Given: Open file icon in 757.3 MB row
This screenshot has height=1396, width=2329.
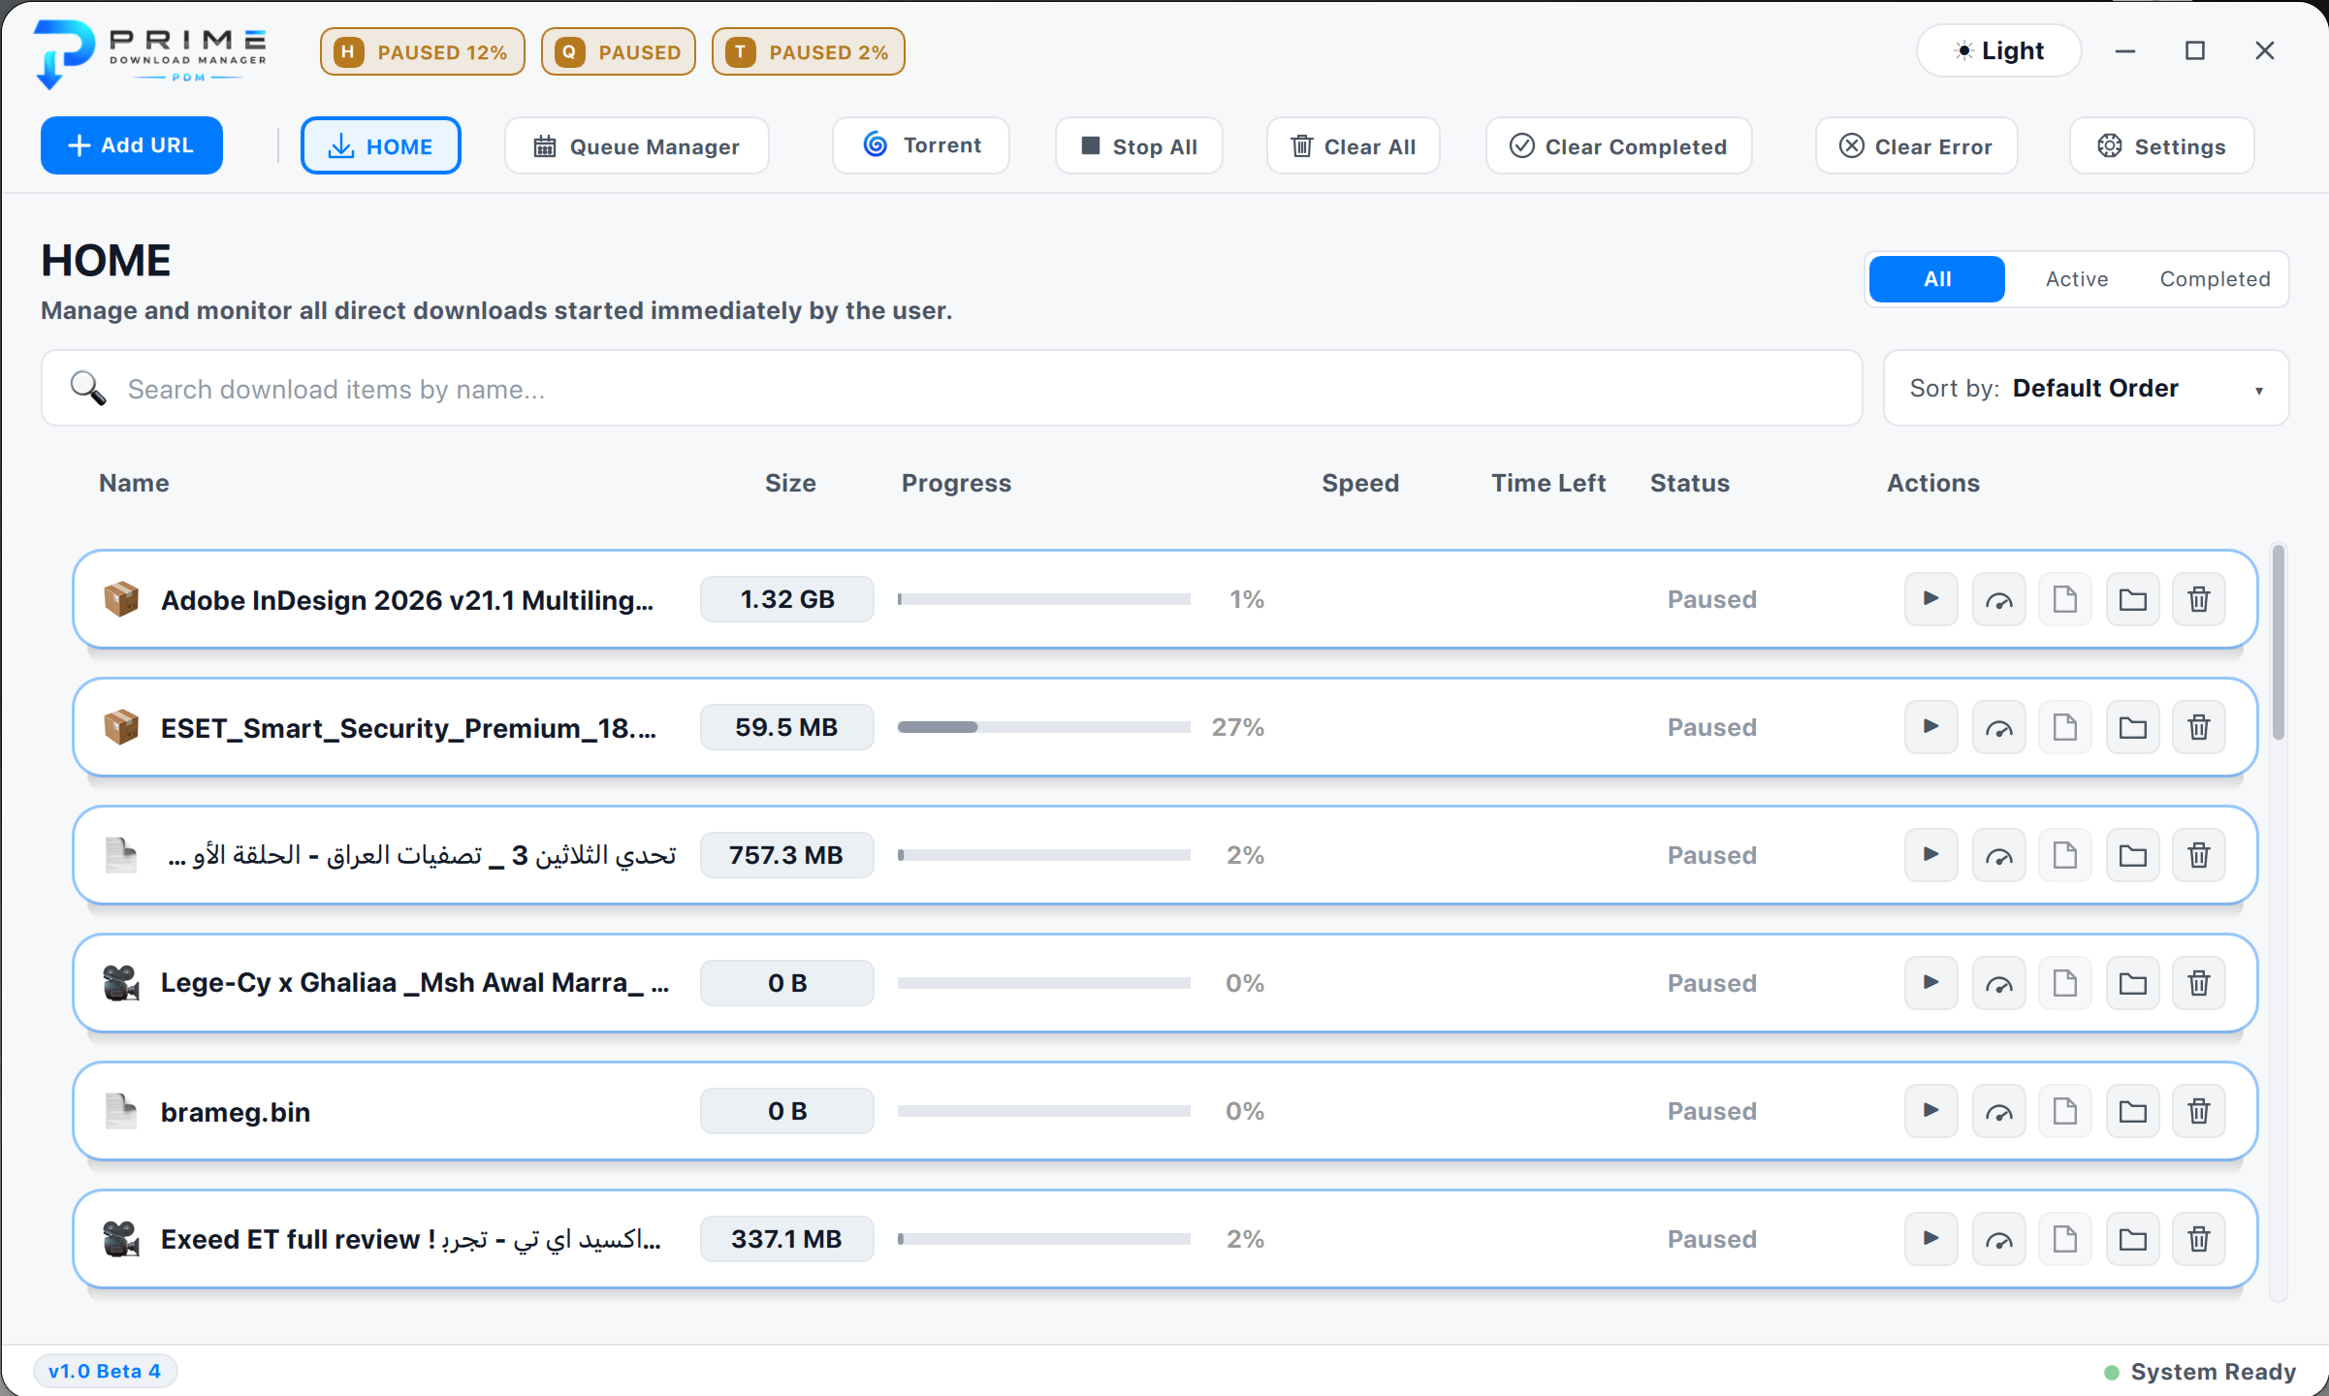Looking at the screenshot, I should [2065, 855].
